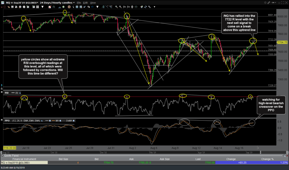
Task: Open the Edit menu
Action: (85, 3)
